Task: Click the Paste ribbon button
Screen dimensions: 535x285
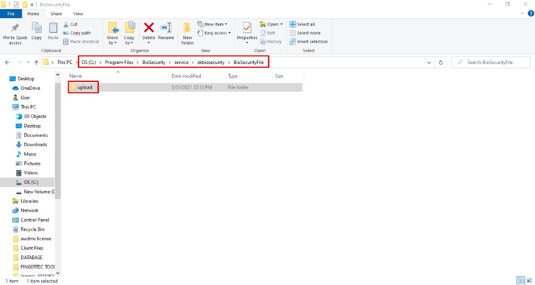Action: [53, 32]
